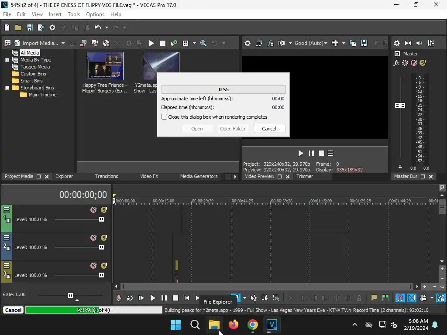Open the undo history dropdown arrow
Screen dimensions: 447x335
(107, 27)
